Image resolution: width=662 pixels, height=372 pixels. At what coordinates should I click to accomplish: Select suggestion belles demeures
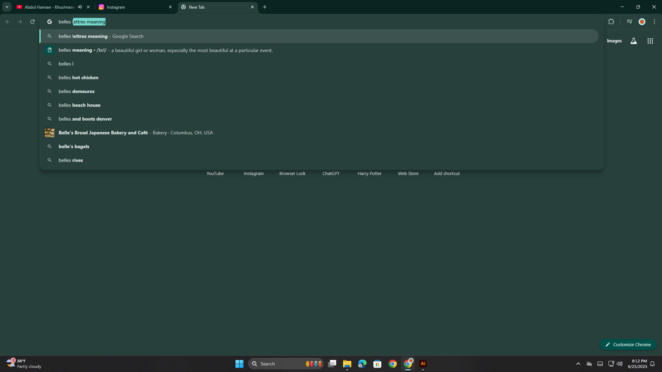[x=319, y=91]
